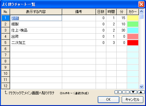
Task: Move row up with up-triangle button
Action: pos(141,92)
